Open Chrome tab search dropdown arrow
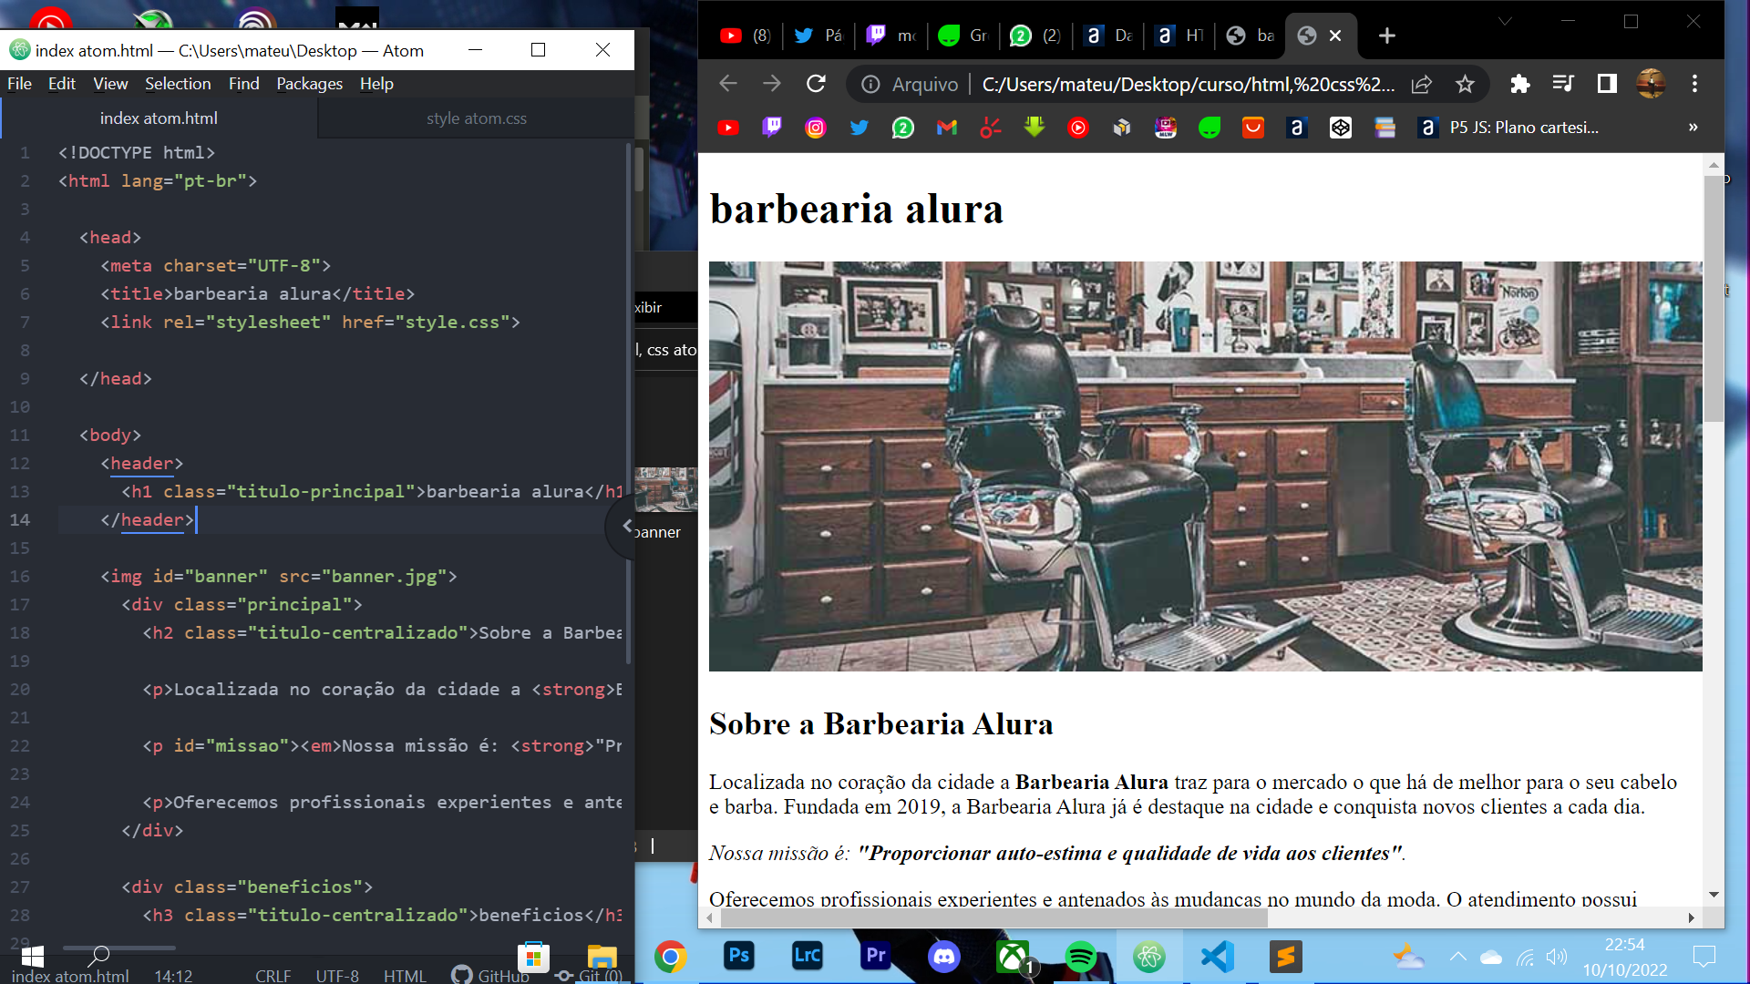Image resolution: width=1750 pixels, height=984 pixels. pyautogui.click(x=1505, y=21)
